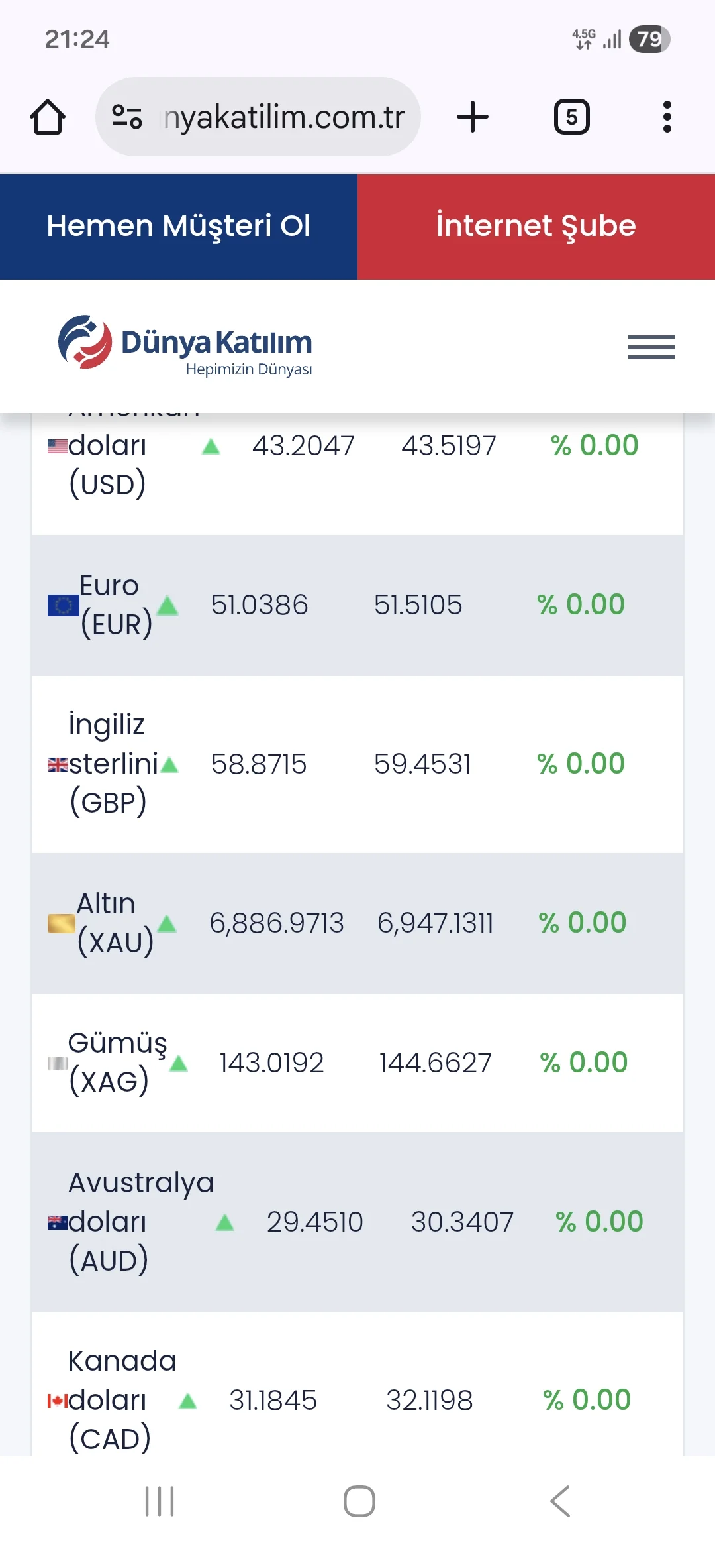This screenshot has height=1551, width=715.
Task: Select the Gümüş (XAG) row label
Action: tap(116, 1062)
